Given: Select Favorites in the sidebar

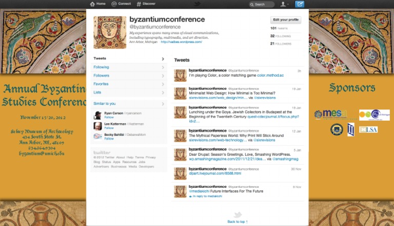Looking at the screenshot, I should (129, 84).
